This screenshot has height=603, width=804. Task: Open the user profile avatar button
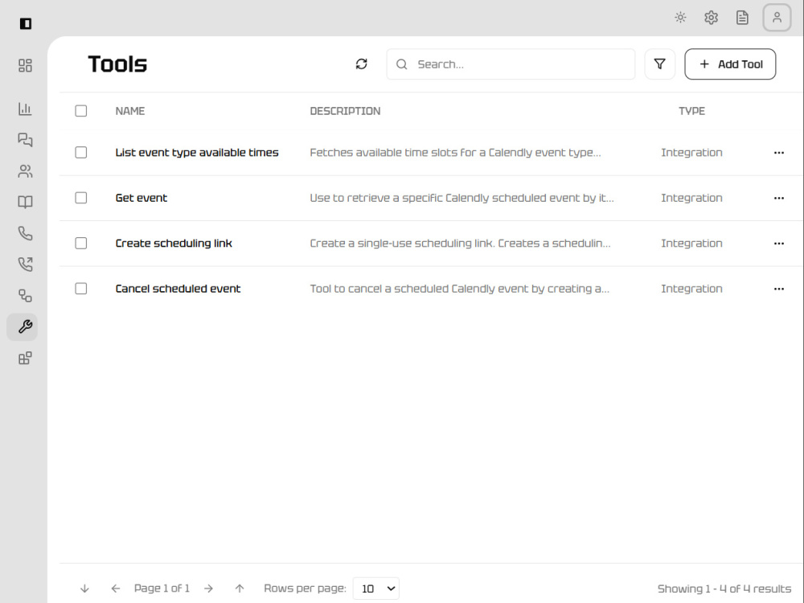777,18
